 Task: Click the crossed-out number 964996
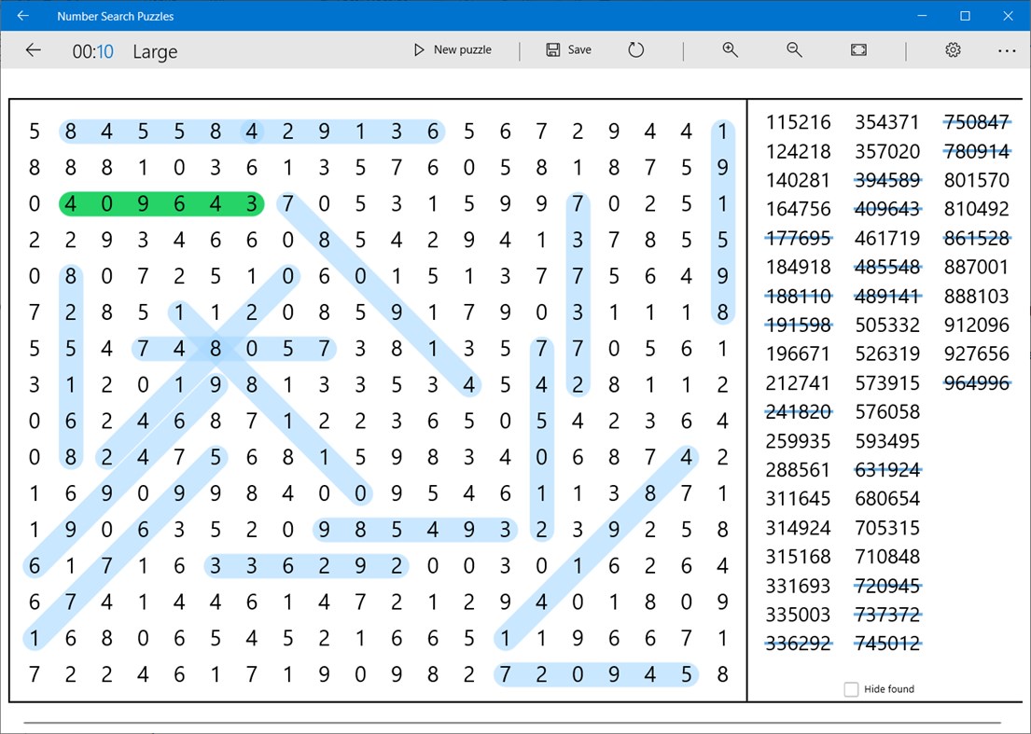977,382
